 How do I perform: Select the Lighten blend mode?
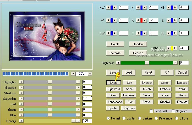tap(124, 118)
